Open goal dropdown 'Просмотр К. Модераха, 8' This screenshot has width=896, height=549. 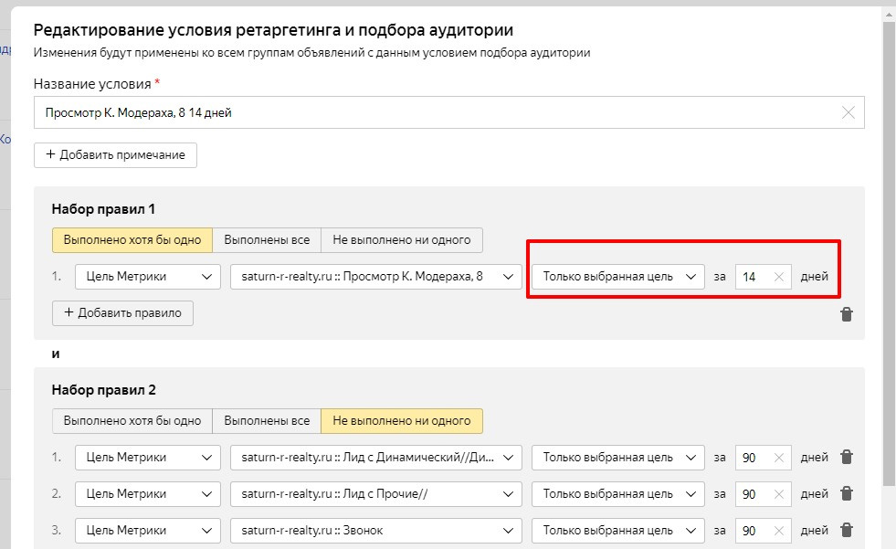point(376,277)
